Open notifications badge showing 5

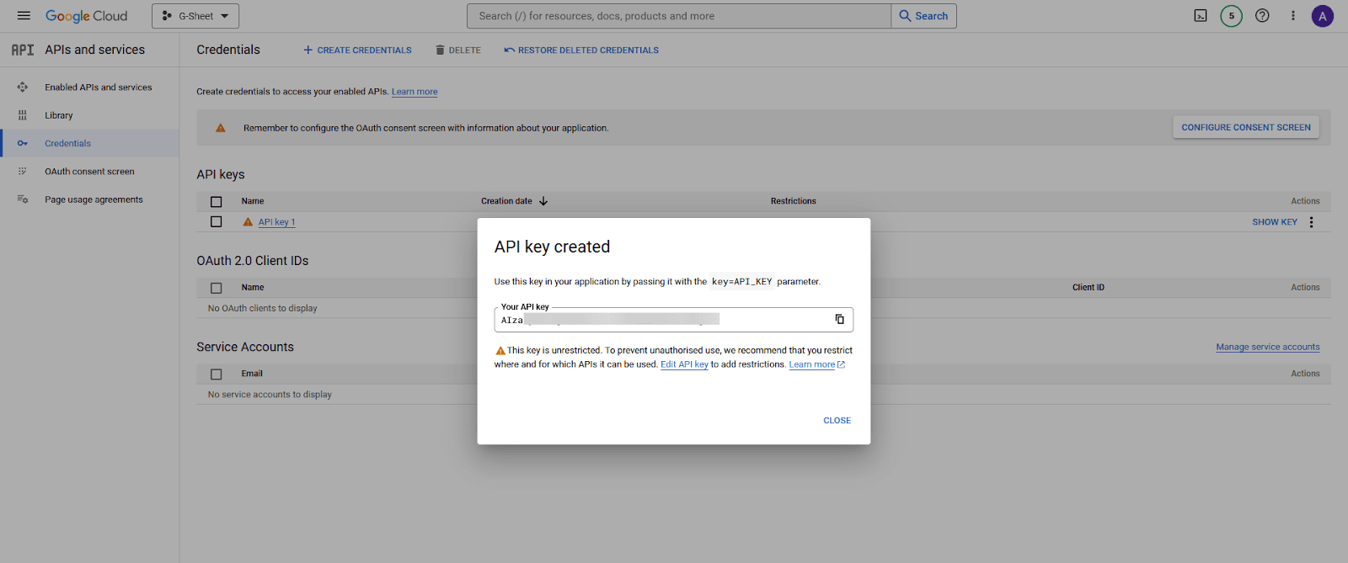pyautogui.click(x=1231, y=16)
